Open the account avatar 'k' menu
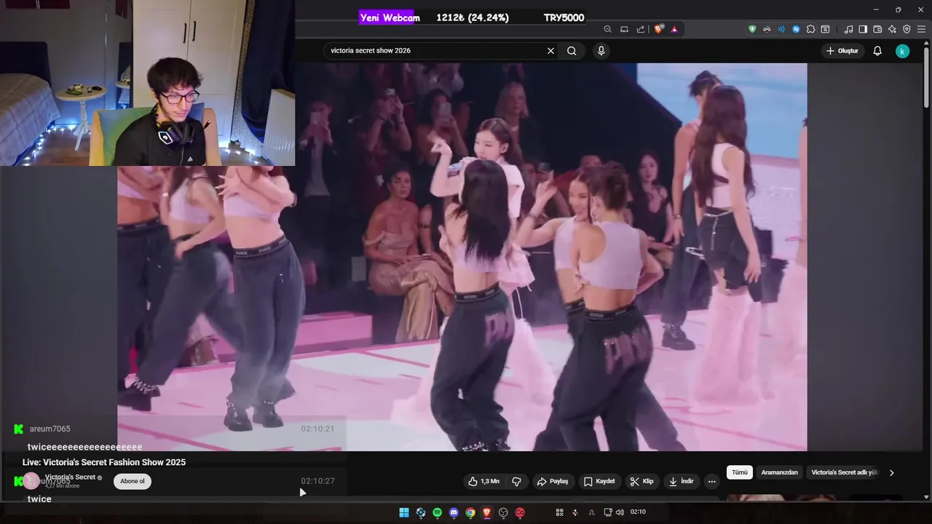This screenshot has height=524, width=932. pos(902,51)
